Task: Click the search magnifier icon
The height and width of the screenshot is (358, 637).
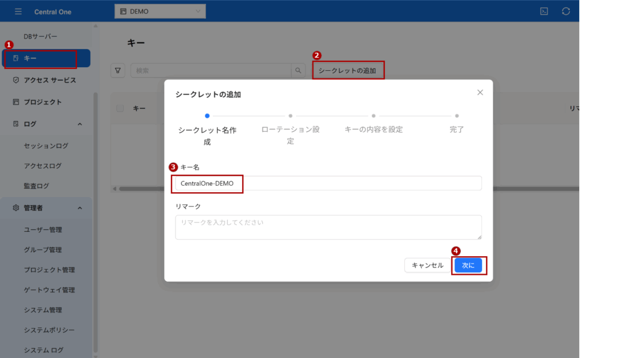Action: pyautogui.click(x=299, y=71)
